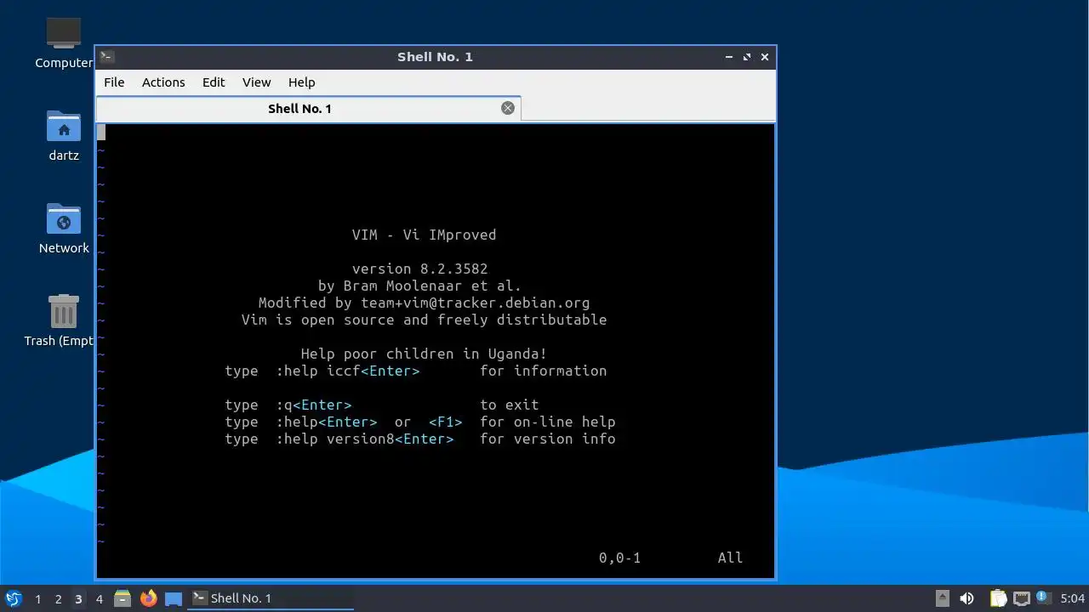1089x612 pixels.
Task: Click the 'Shell No. 1' window title
Action: [x=435, y=57]
